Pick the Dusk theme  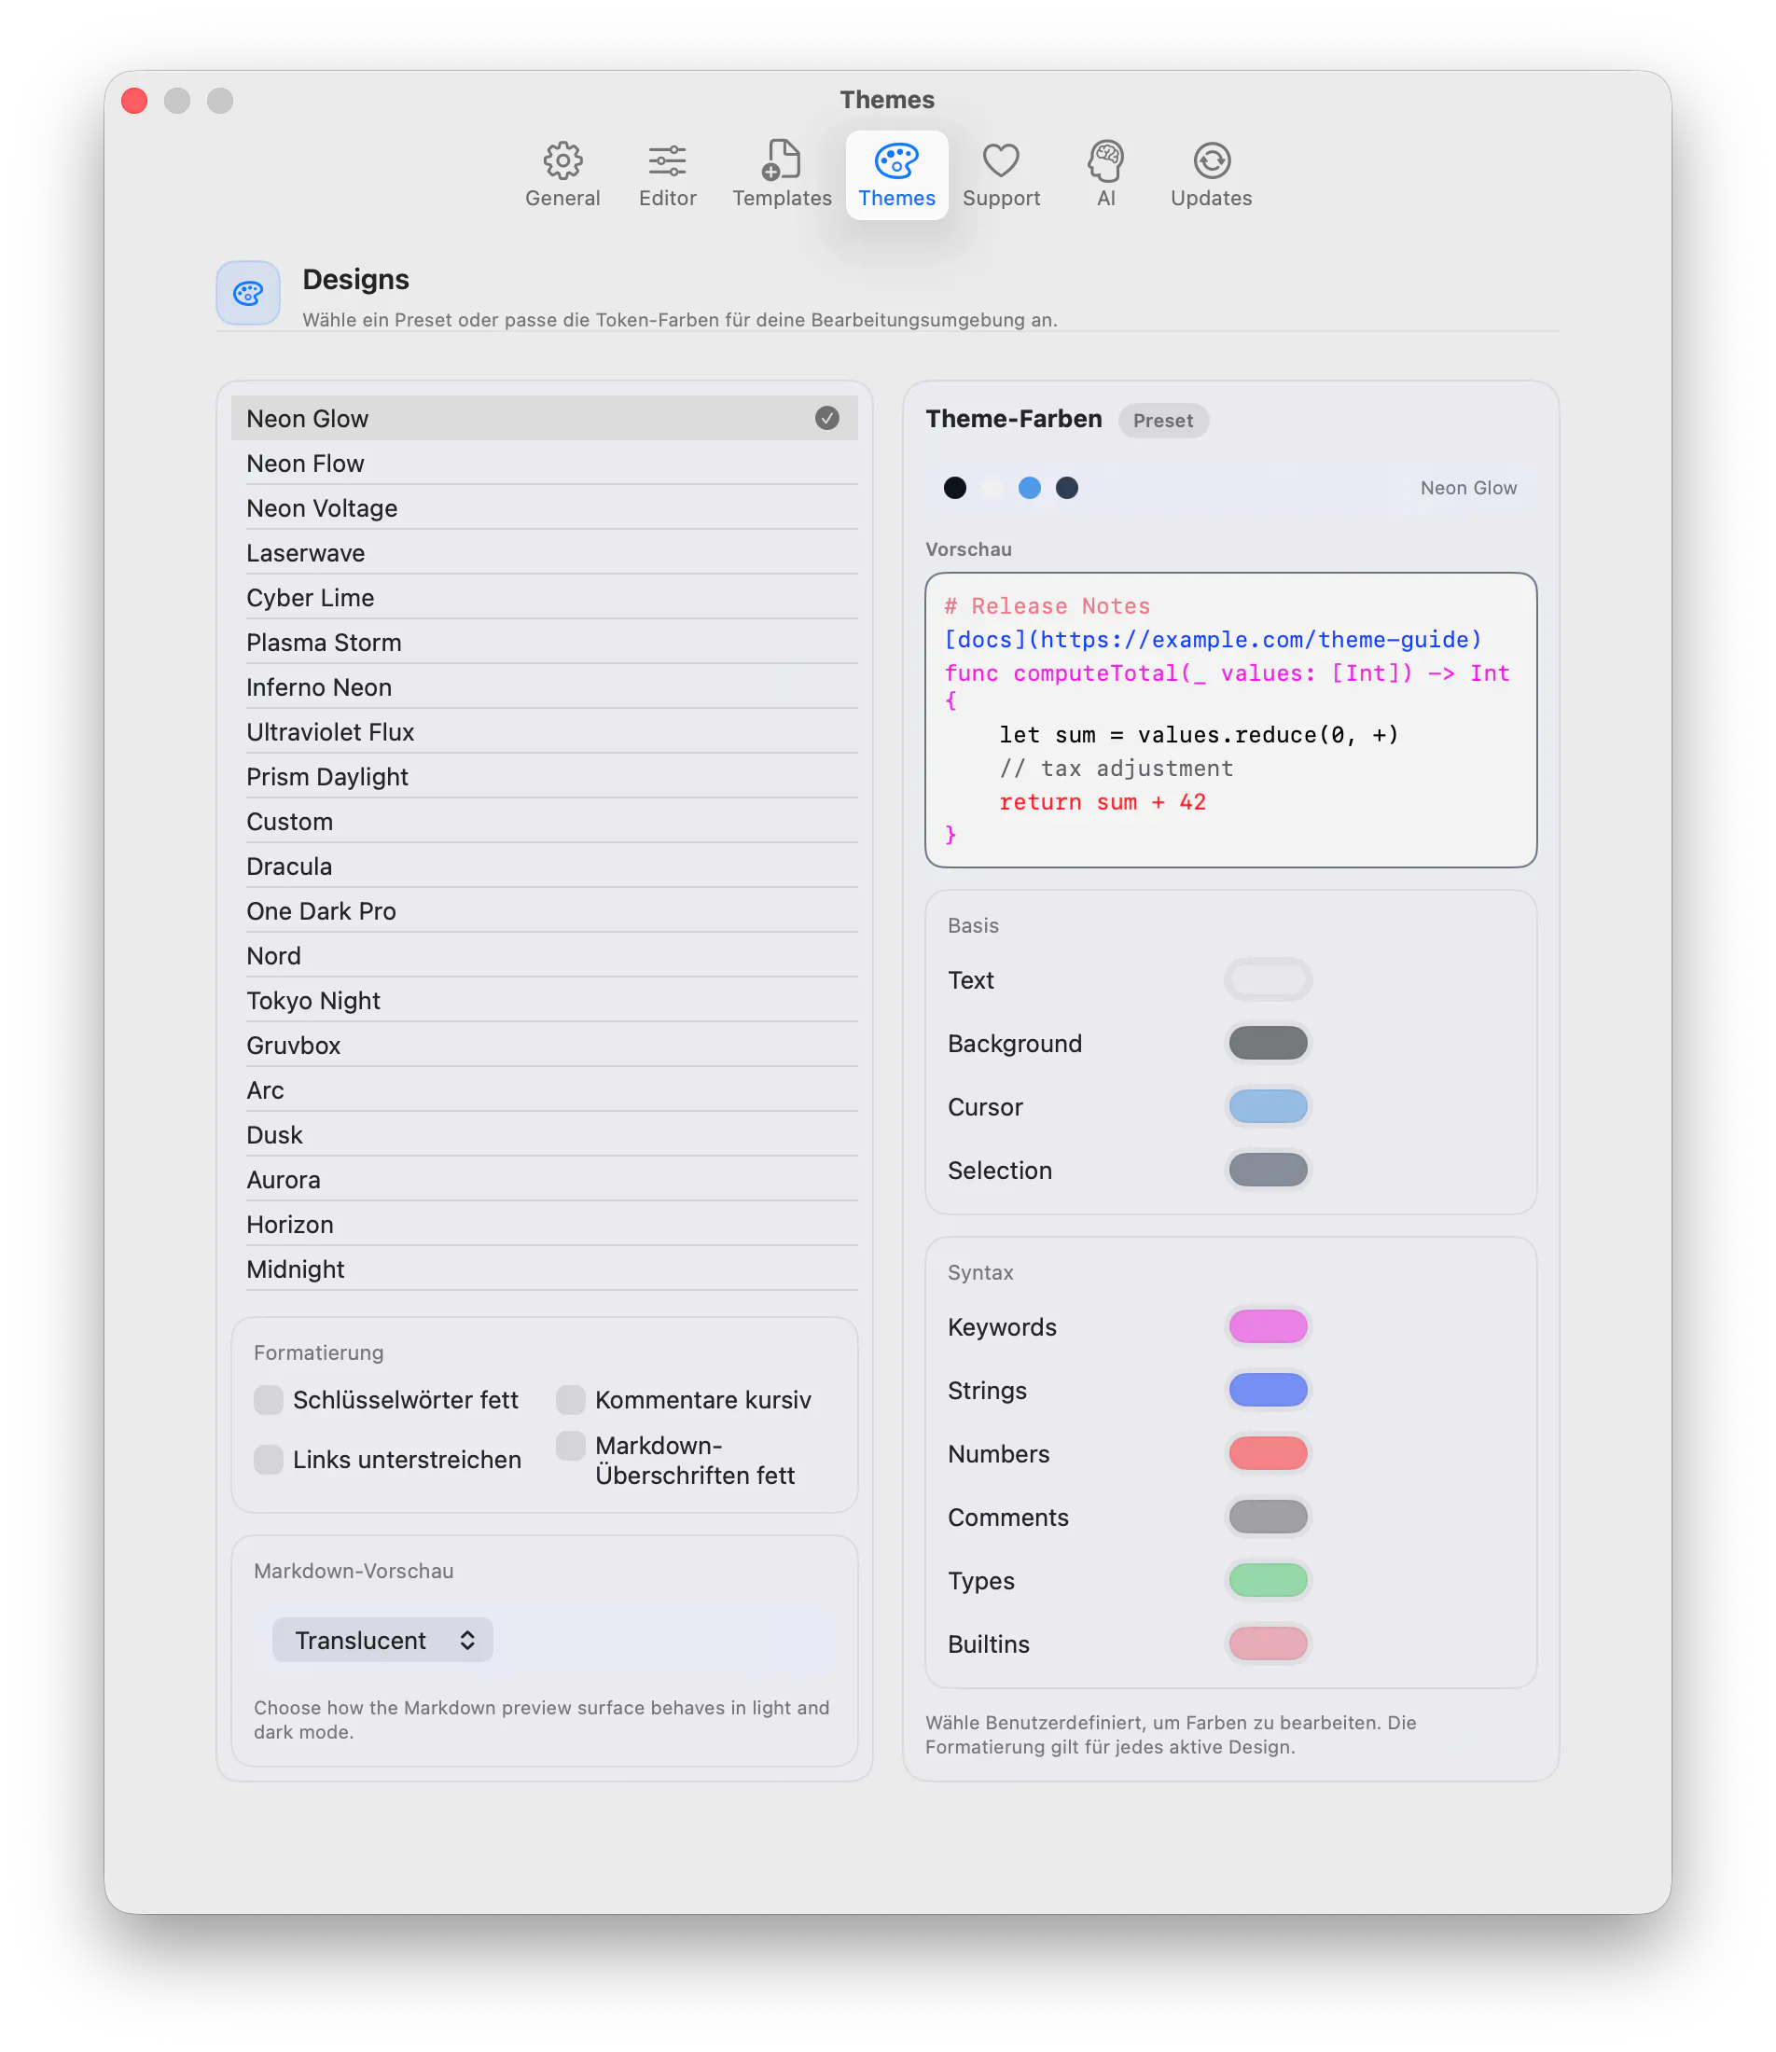544,1134
